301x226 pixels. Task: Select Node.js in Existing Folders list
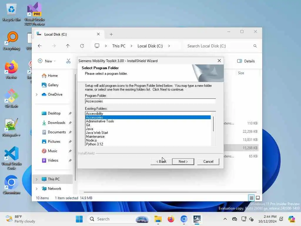[148, 140]
